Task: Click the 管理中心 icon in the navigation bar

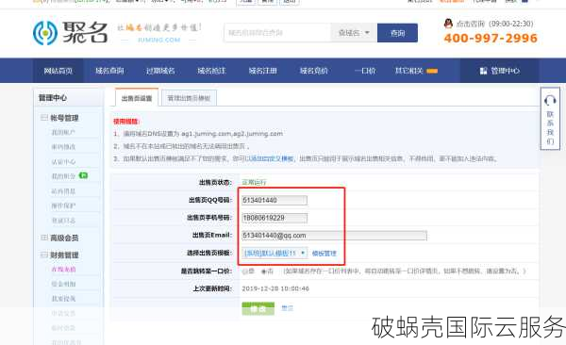Action: point(483,71)
